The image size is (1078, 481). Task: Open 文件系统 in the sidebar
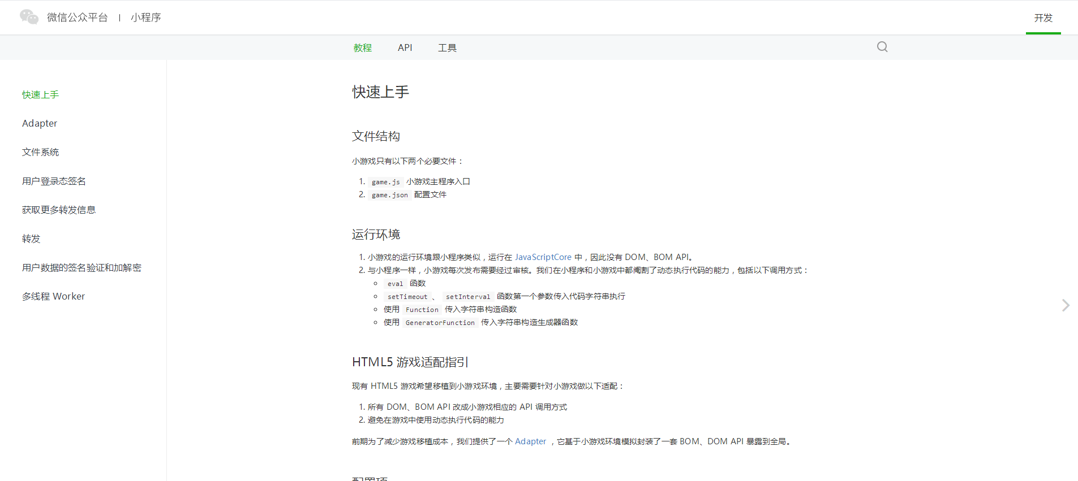pyautogui.click(x=40, y=152)
